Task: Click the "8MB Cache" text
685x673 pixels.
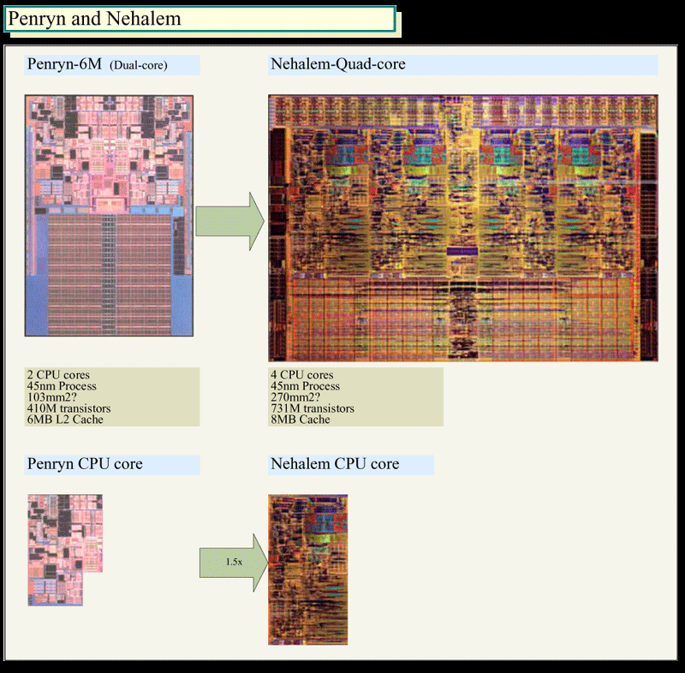Action: click(x=301, y=420)
